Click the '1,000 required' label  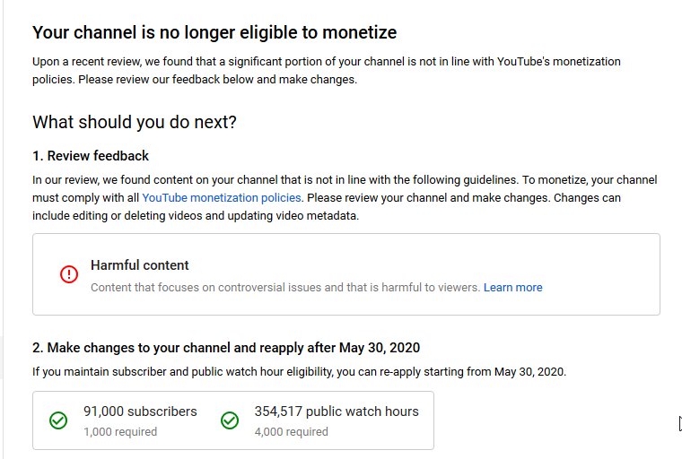120,431
